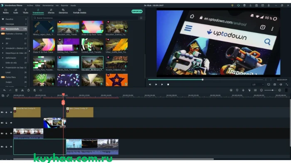This screenshot has height=163, width=291.
Task: Expand the Deformación category
Action: coord(2,58)
